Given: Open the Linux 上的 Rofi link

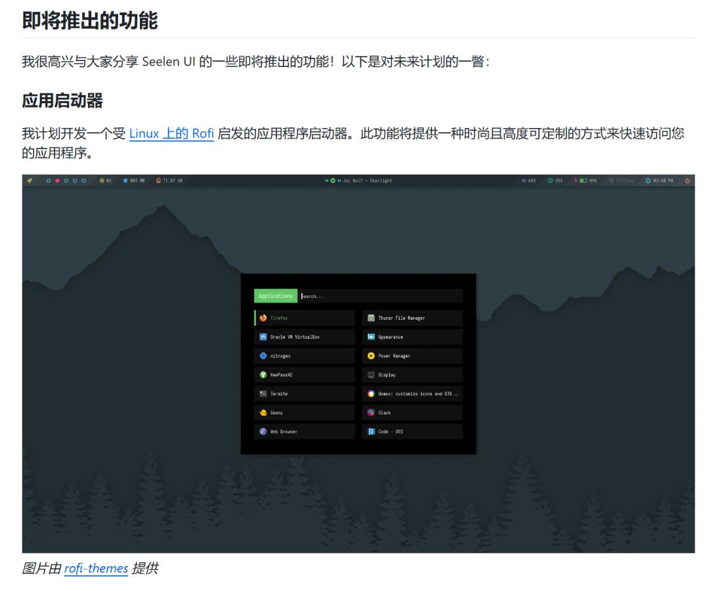Looking at the screenshot, I should [x=172, y=133].
